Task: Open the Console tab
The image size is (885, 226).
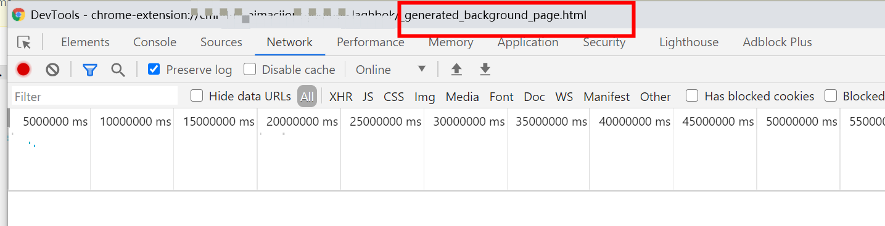Action: [155, 42]
